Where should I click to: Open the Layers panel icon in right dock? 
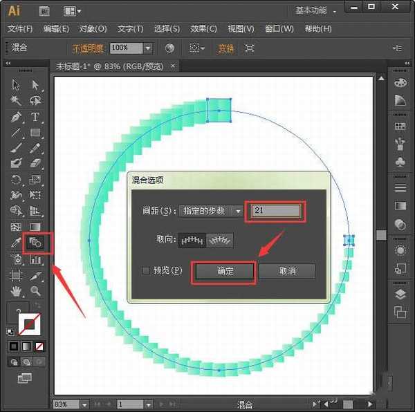[400, 294]
